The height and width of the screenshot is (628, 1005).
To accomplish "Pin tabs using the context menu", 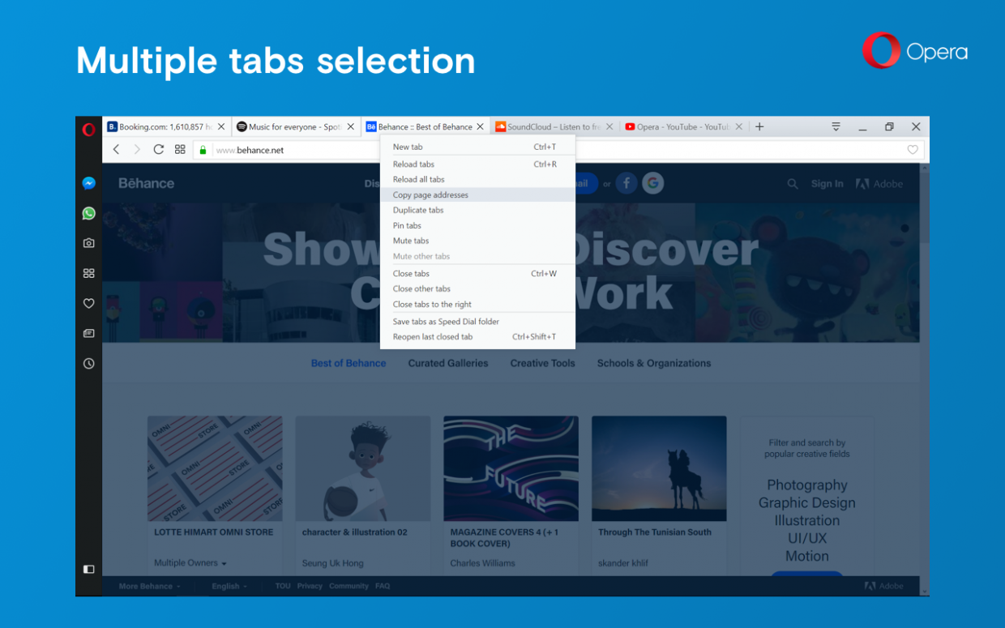I will tap(408, 225).
